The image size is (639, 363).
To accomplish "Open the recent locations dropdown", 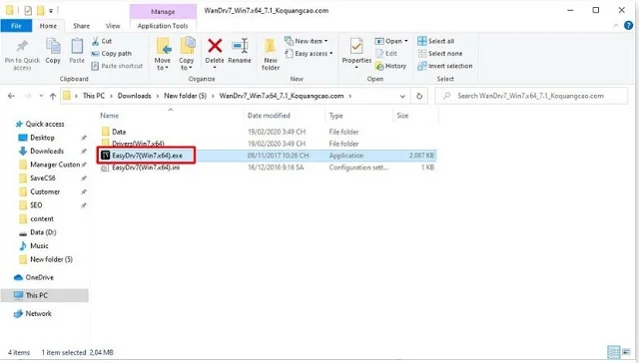I will 41,96.
